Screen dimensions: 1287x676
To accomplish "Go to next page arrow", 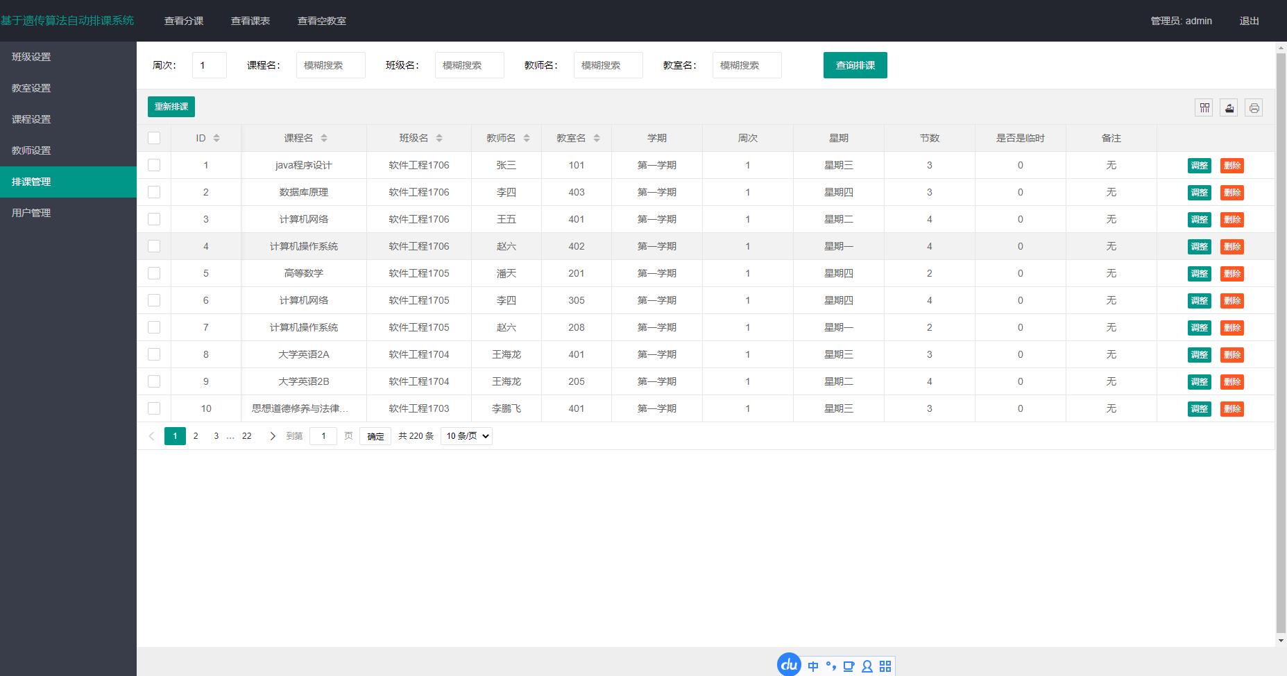I will pyautogui.click(x=273, y=436).
